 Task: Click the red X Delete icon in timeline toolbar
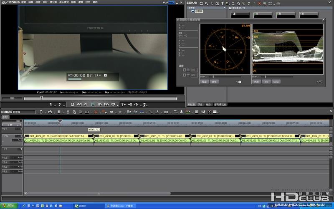pos(96,112)
